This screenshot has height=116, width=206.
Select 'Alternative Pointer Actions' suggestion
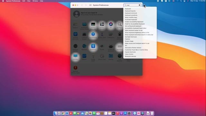(x=133, y=48)
